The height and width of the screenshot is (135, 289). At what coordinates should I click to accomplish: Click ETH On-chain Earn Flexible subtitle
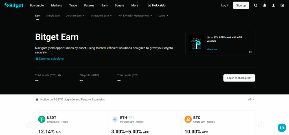(132, 122)
